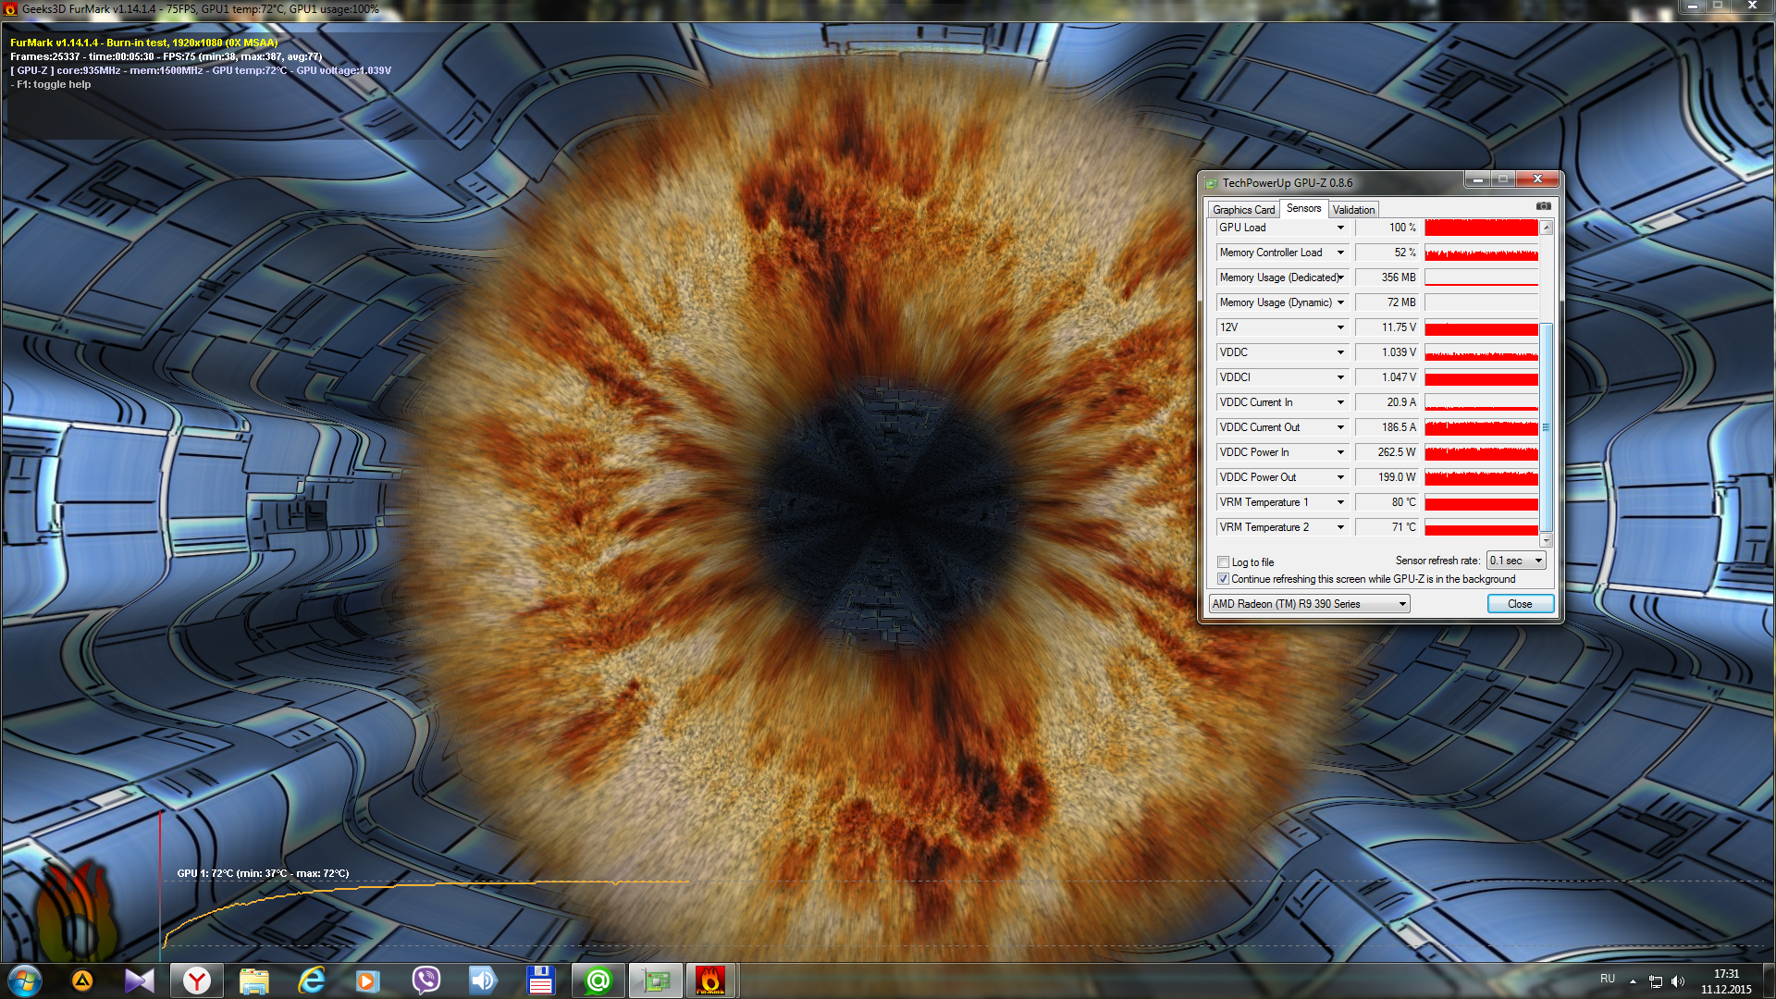Open Viber from the taskbar

click(425, 980)
